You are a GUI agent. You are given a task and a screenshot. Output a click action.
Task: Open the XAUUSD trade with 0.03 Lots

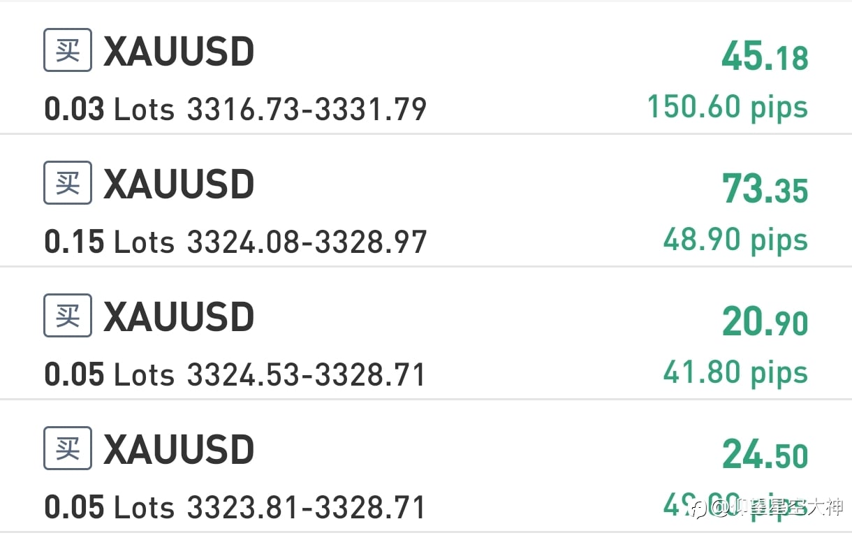[x=426, y=68]
